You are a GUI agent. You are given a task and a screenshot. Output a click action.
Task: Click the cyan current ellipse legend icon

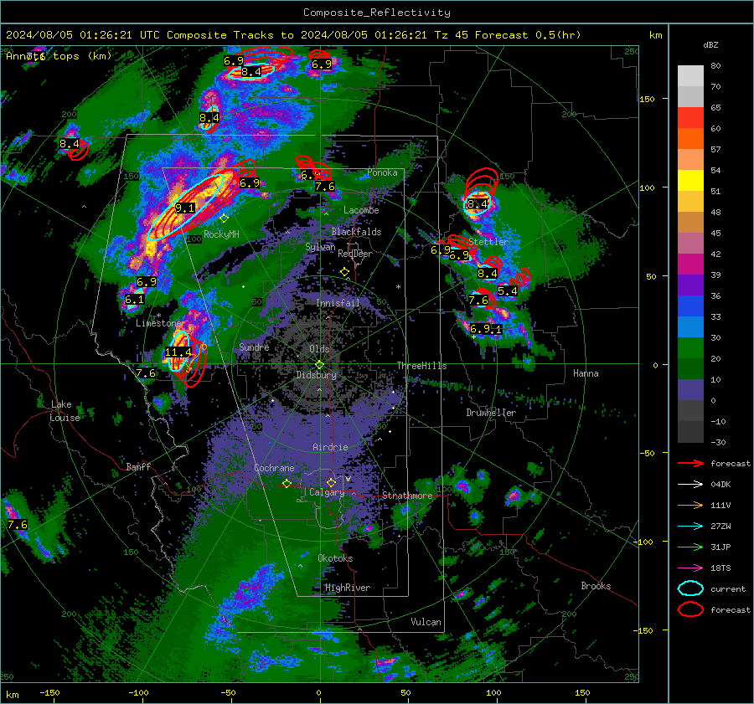click(690, 588)
